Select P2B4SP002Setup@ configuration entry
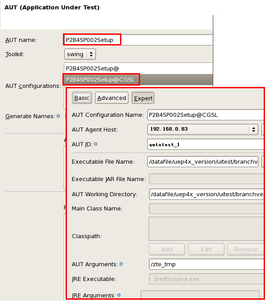 tap(138, 68)
